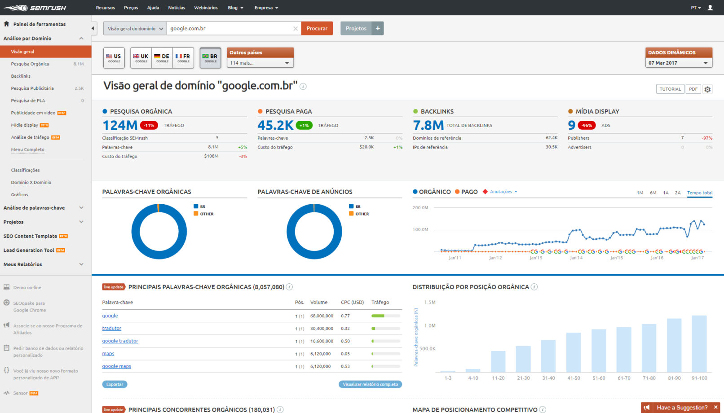
Task: Expand the Análise de palavras-chave section
Action: 81,207
